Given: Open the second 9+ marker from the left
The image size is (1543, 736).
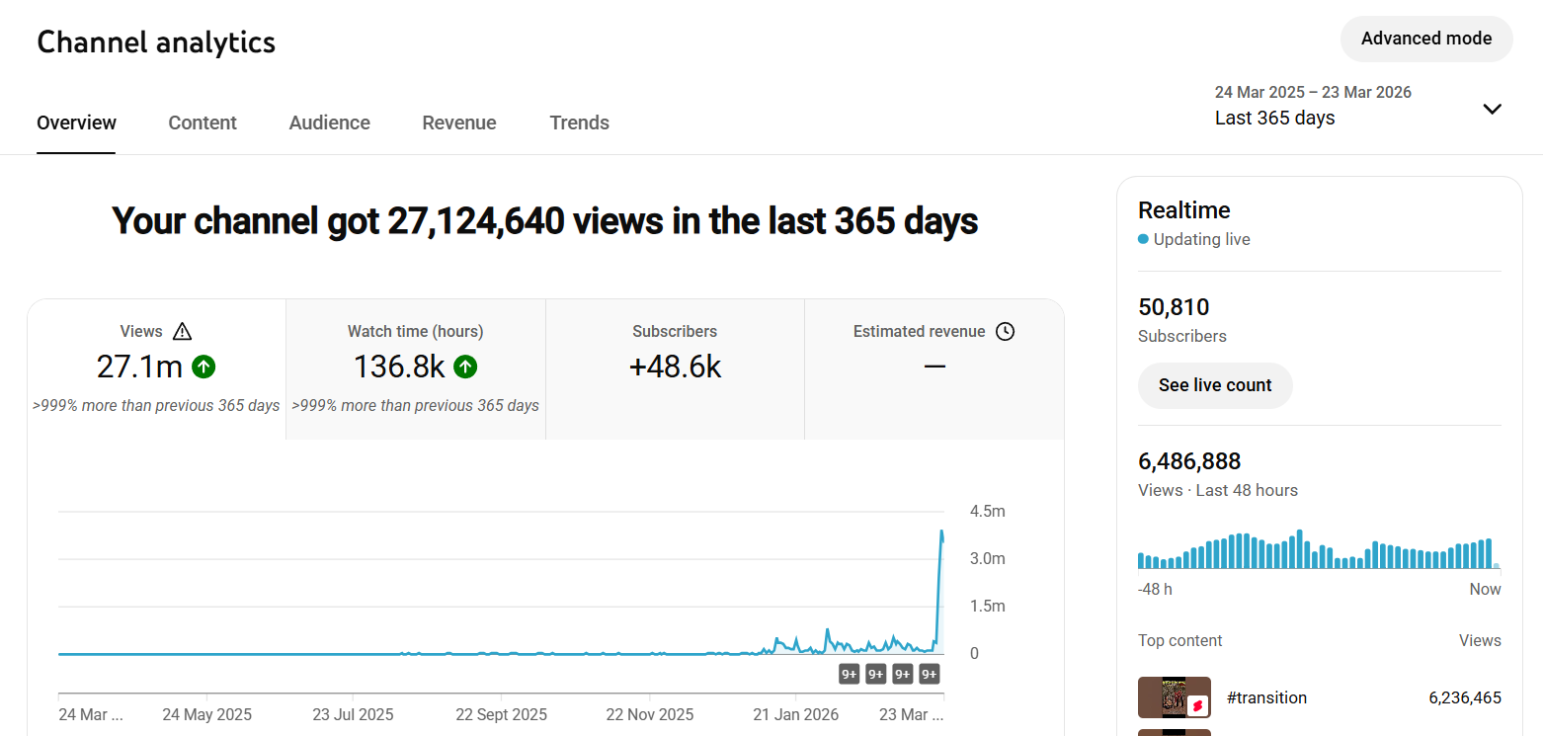Looking at the screenshot, I should click(x=875, y=674).
